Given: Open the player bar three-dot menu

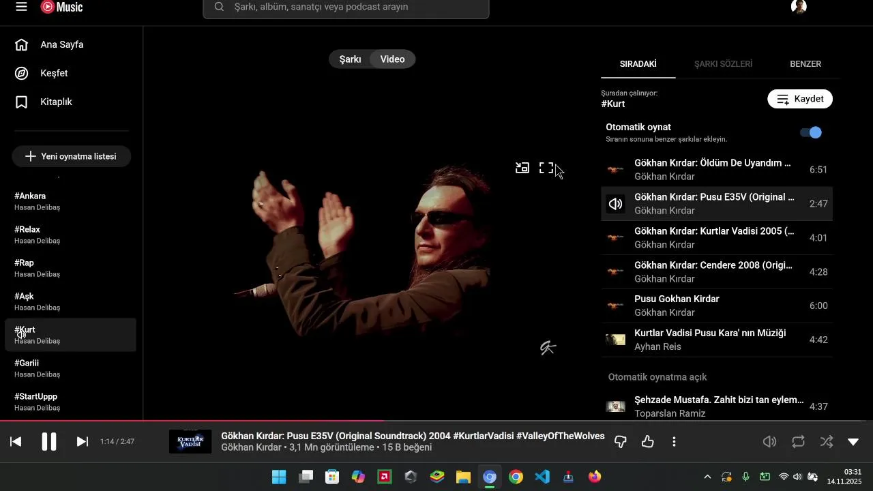Looking at the screenshot, I should [x=674, y=442].
